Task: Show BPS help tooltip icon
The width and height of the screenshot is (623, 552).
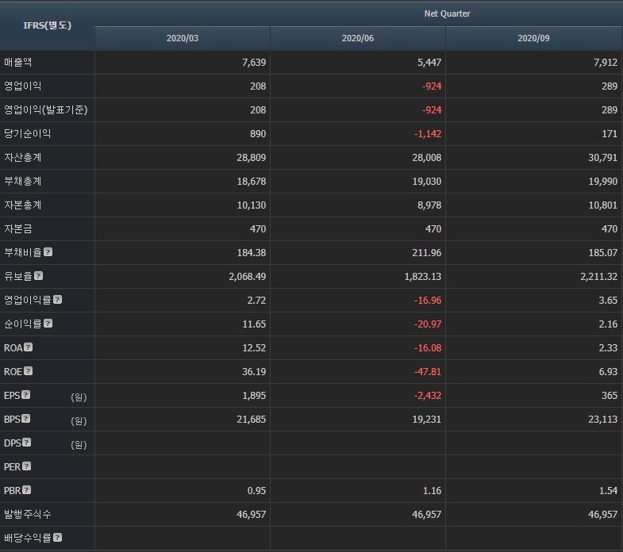Action: click(26, 419)
